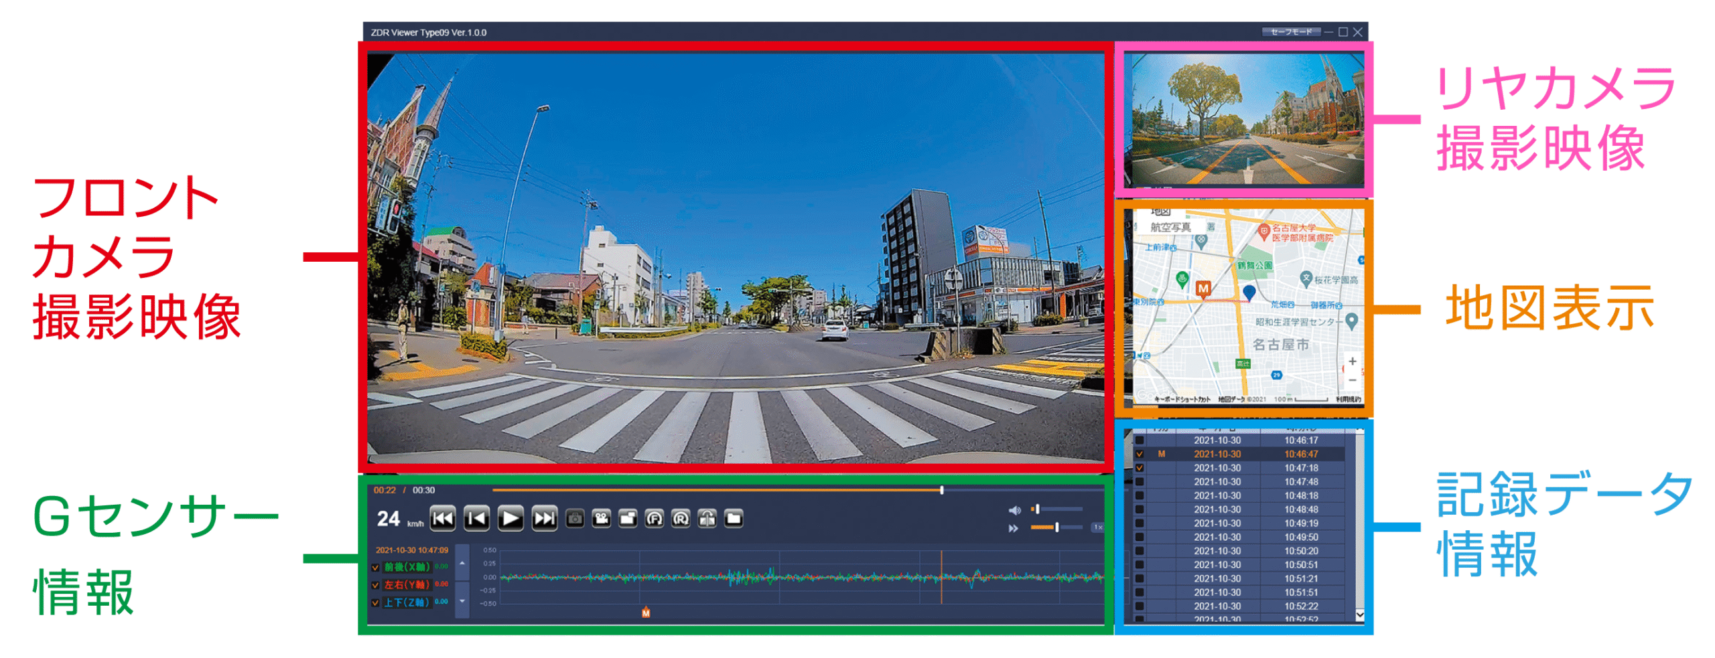Image resolution: width=1715 pixels, height=658 pixels.
Task: Uncheck the 前後(X軸) G-sensor checkbox
Action: pos(375,567)
